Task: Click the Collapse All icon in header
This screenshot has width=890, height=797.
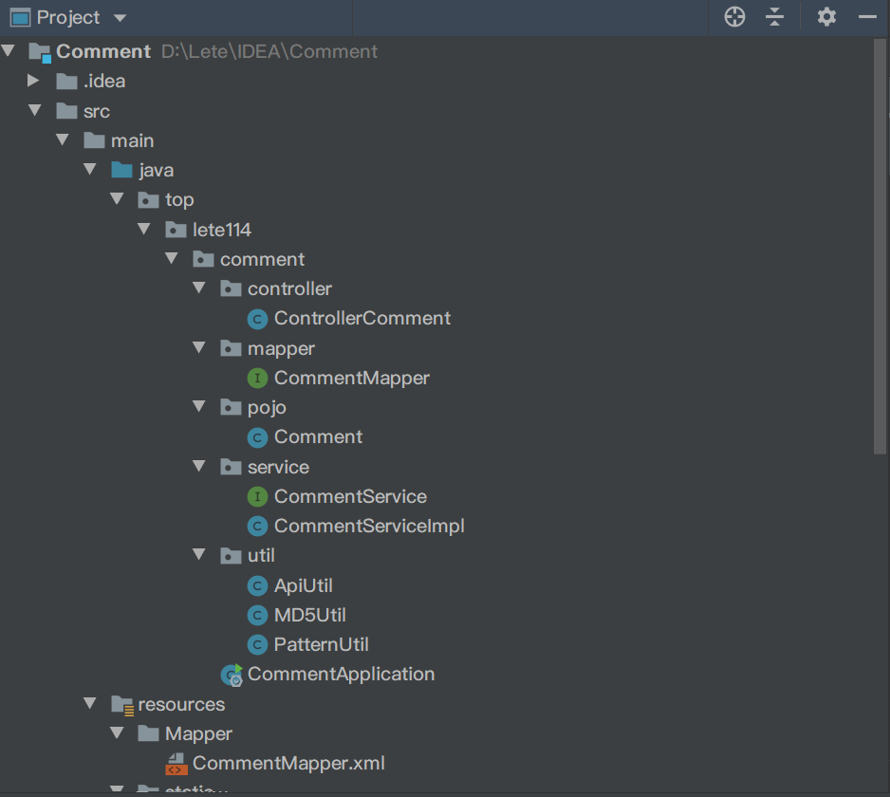Action: pyautogui.click(x=775, y=17)
